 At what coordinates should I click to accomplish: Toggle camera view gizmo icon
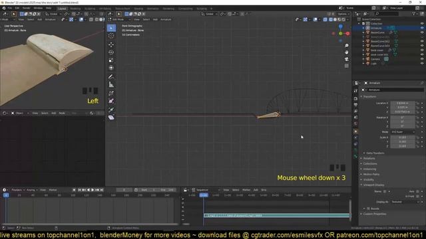pos(346,59)
